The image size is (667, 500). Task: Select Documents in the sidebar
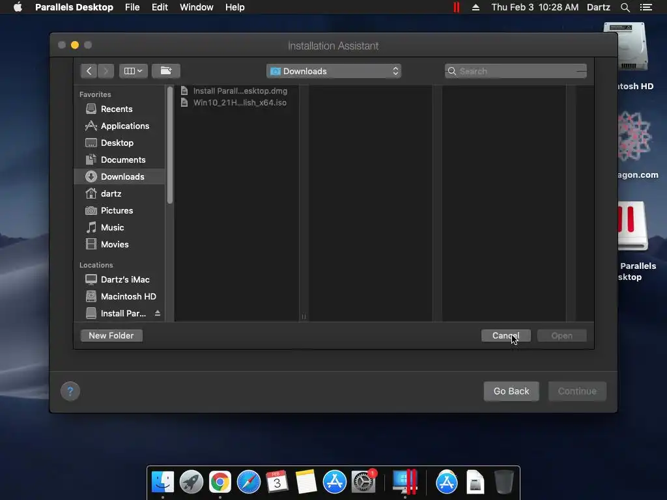[x=119, y=160]
